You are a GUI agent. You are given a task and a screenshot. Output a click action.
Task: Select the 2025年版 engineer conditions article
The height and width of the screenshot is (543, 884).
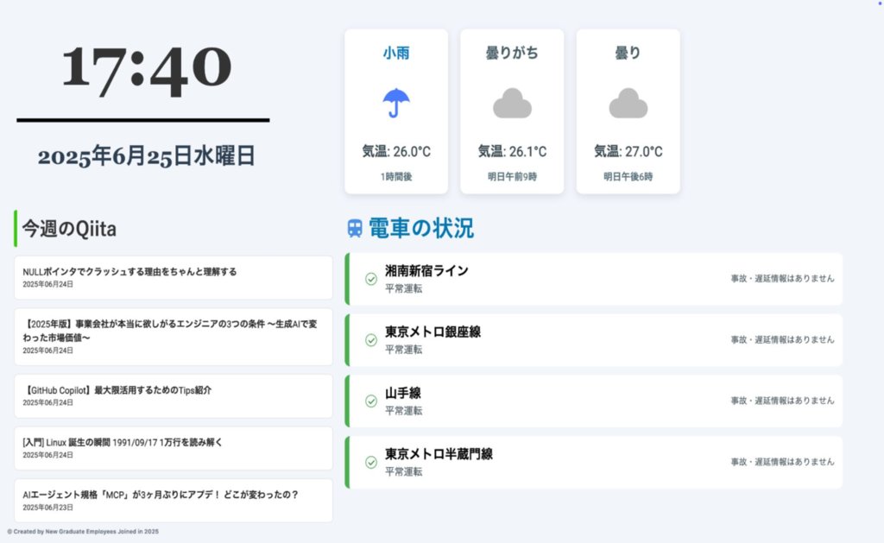click(x=173, y=338)
